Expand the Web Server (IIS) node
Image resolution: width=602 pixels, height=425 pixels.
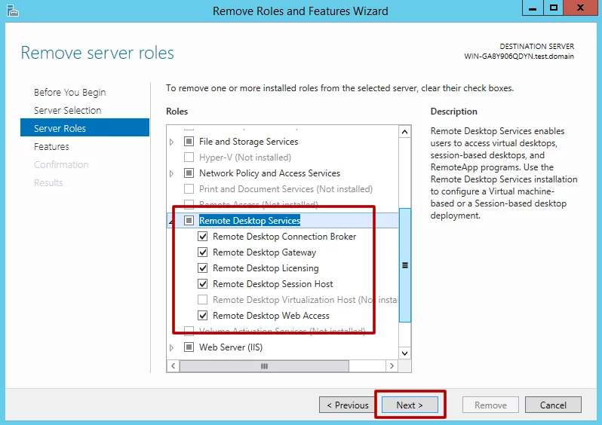coord(172,347)
